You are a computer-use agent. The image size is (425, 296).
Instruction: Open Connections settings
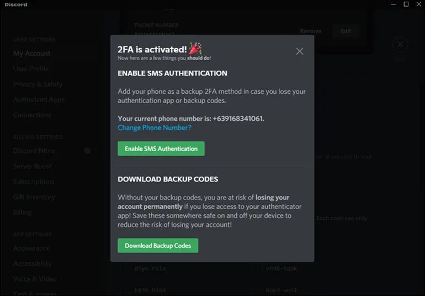[x=32, y=115]
